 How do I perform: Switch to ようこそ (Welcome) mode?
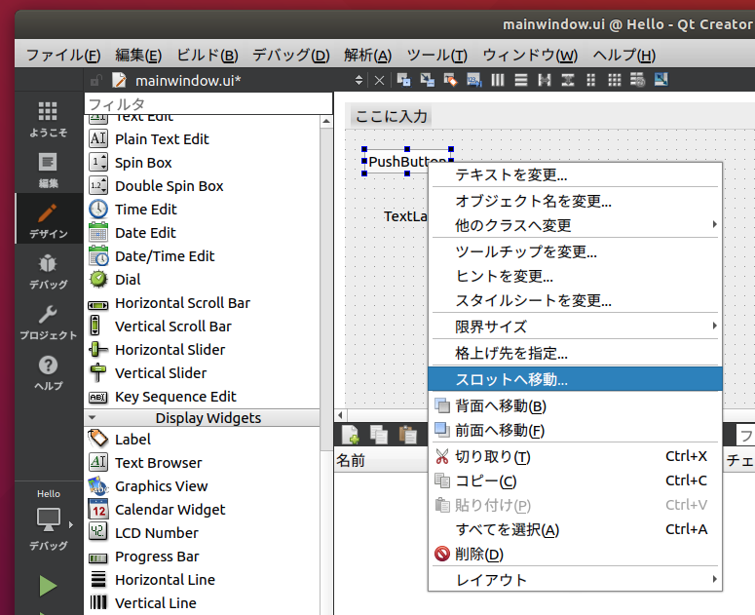click(x=48, y=119)
